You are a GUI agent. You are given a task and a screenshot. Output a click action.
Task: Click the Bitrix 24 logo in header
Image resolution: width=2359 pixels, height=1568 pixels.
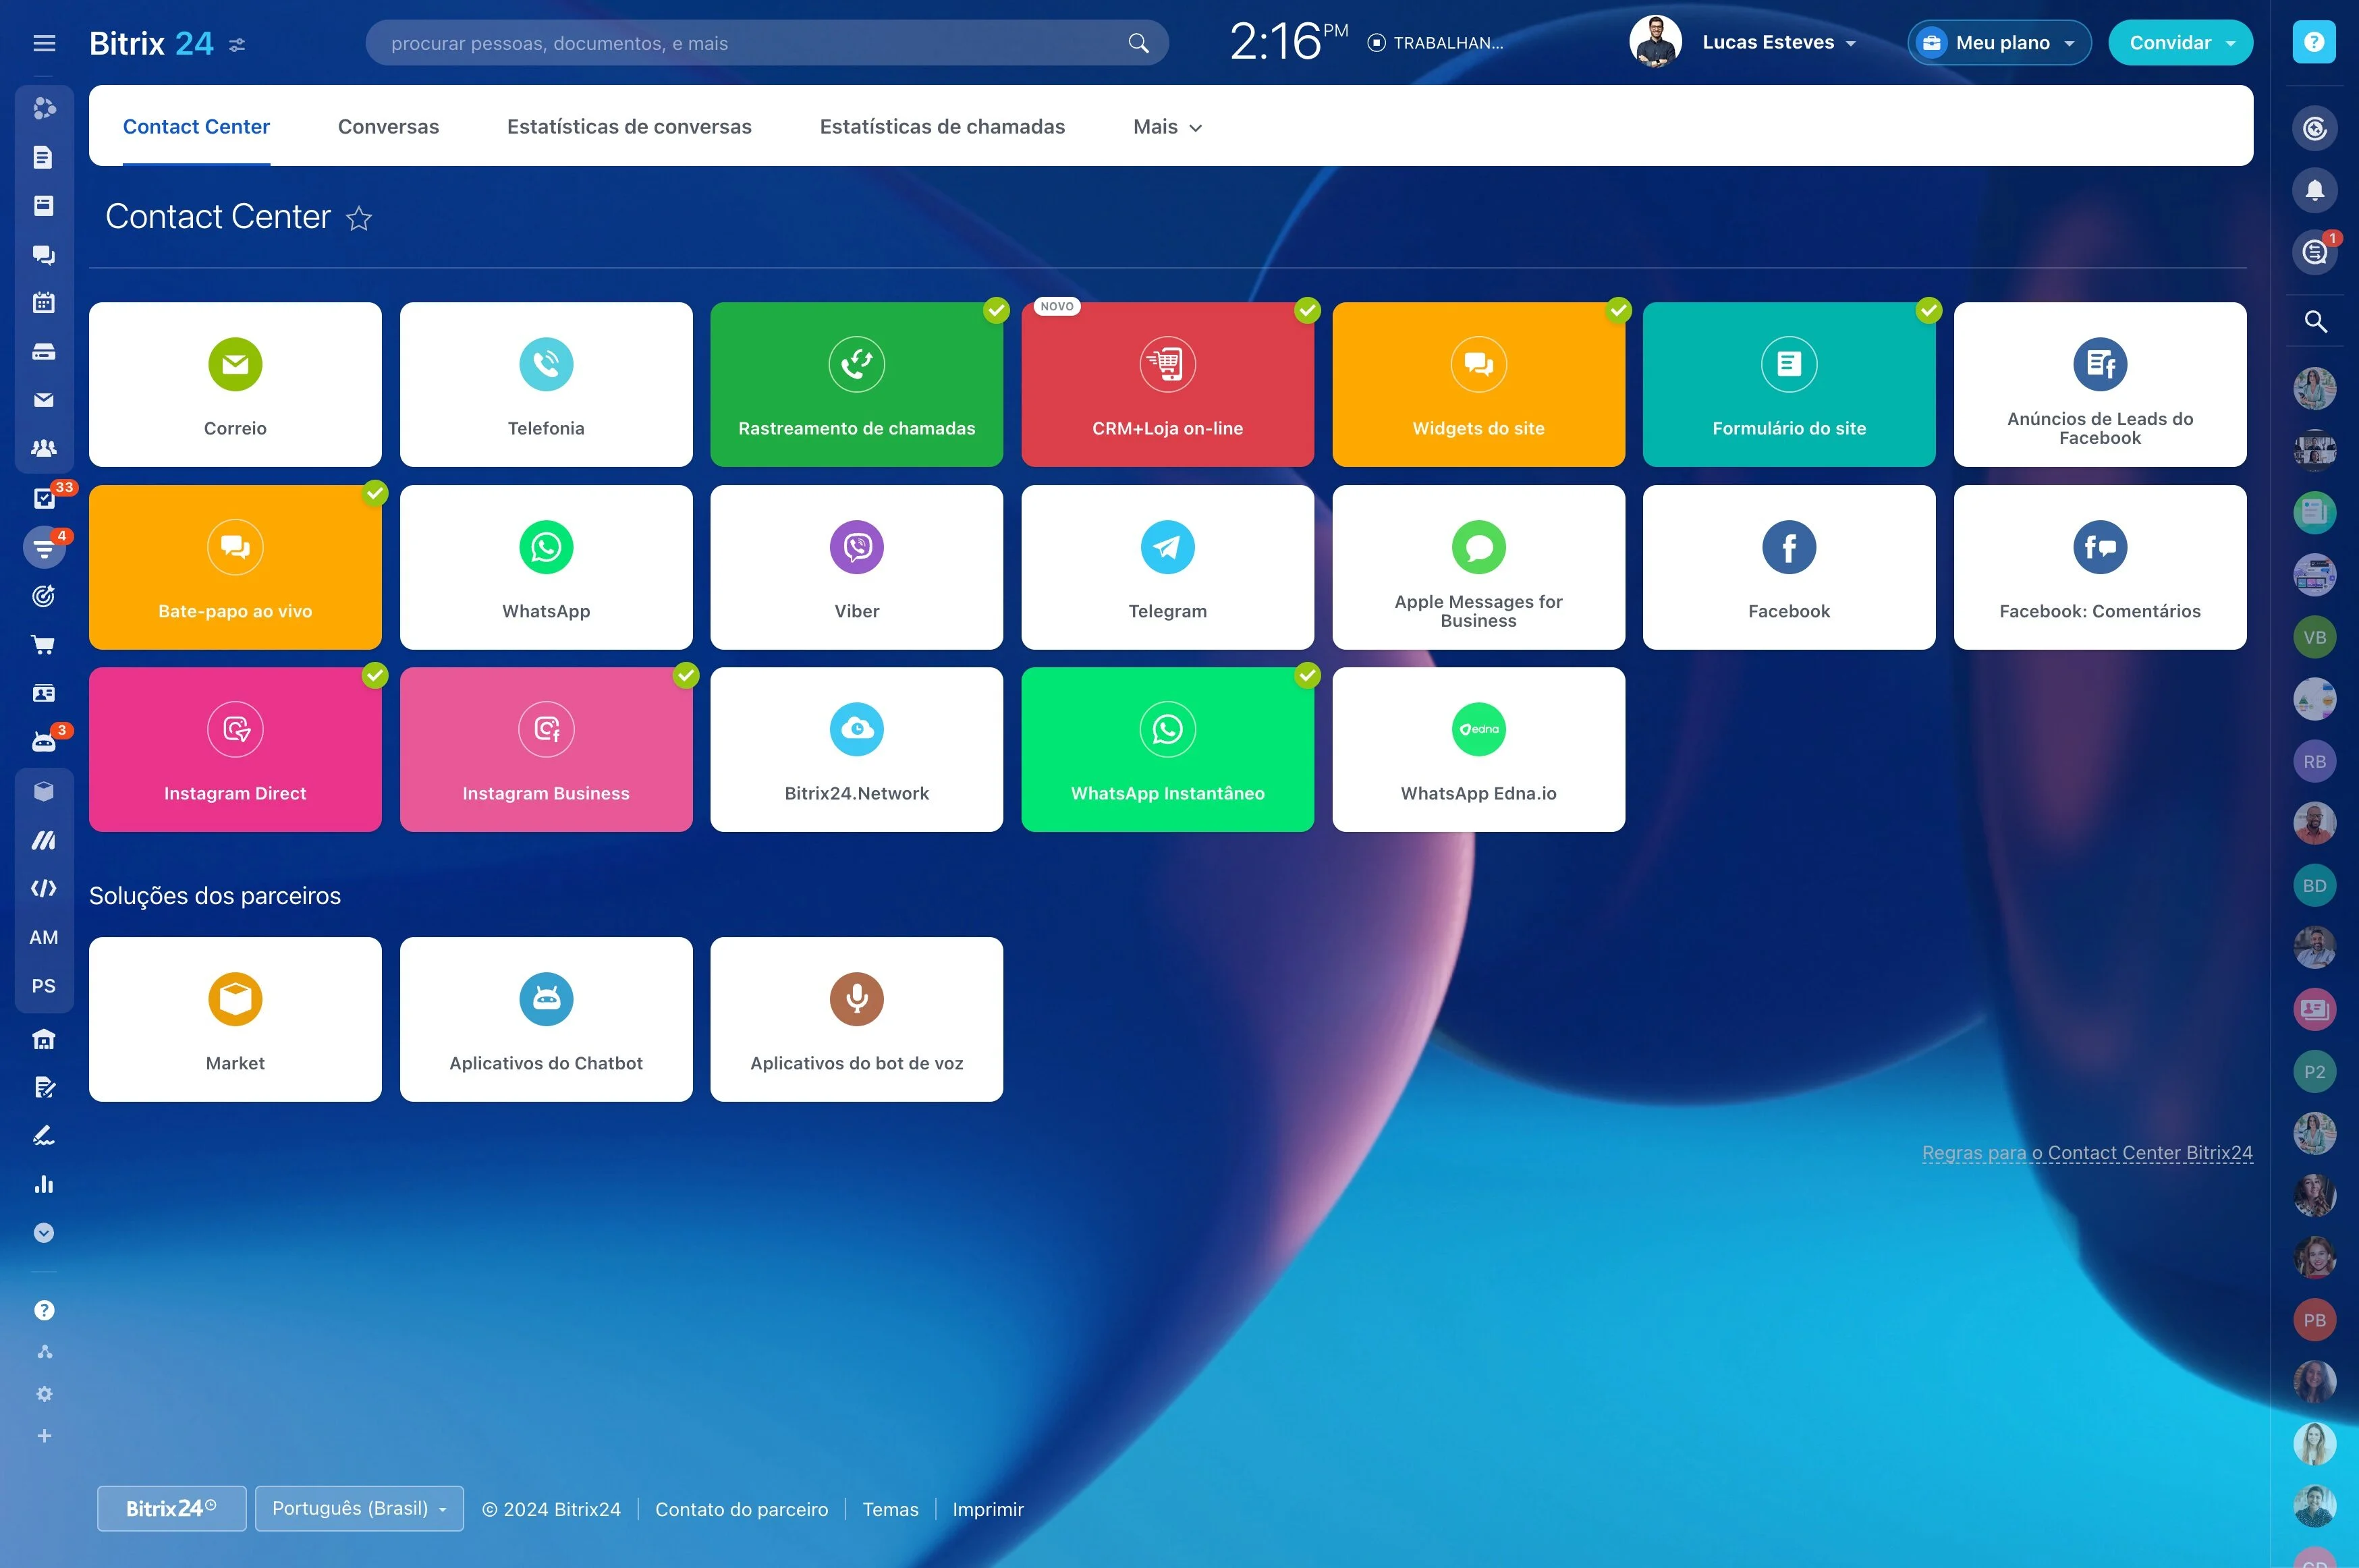click(151, 43)
